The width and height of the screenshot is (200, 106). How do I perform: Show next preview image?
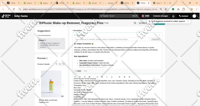(63, 85)
